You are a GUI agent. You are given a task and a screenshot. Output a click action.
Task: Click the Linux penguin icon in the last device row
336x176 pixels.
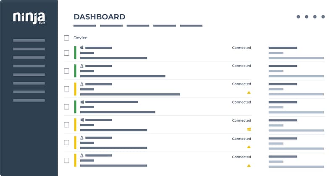point(82,156)
